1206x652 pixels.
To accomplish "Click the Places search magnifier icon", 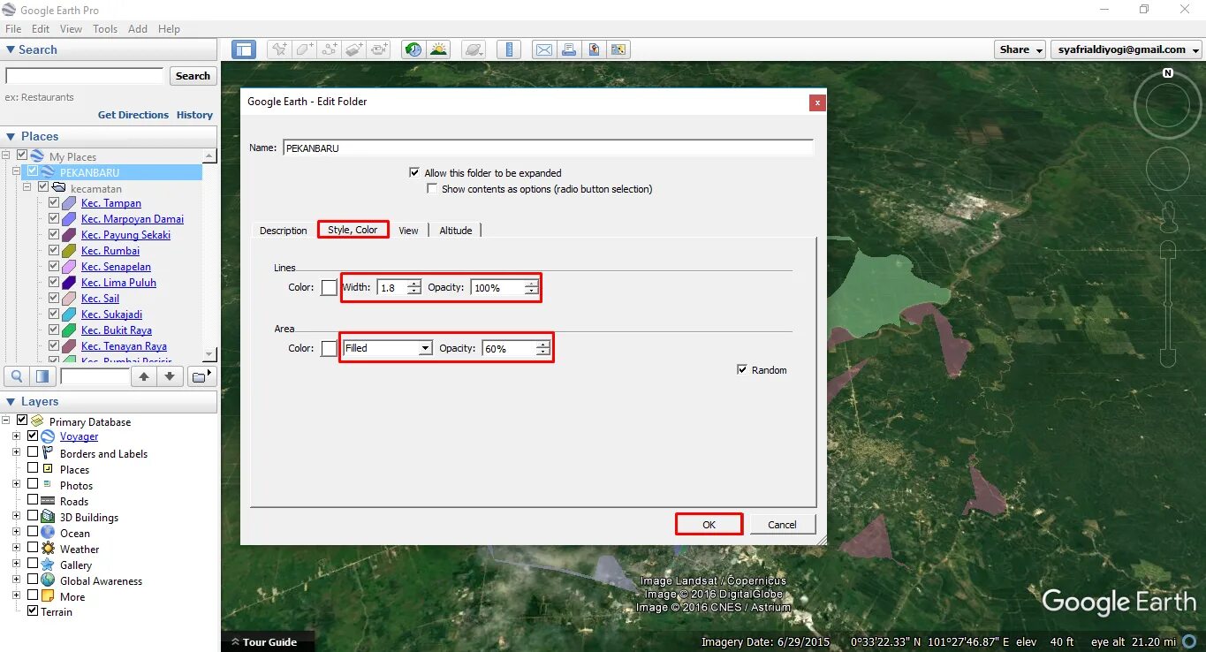I will pos(17,376).
